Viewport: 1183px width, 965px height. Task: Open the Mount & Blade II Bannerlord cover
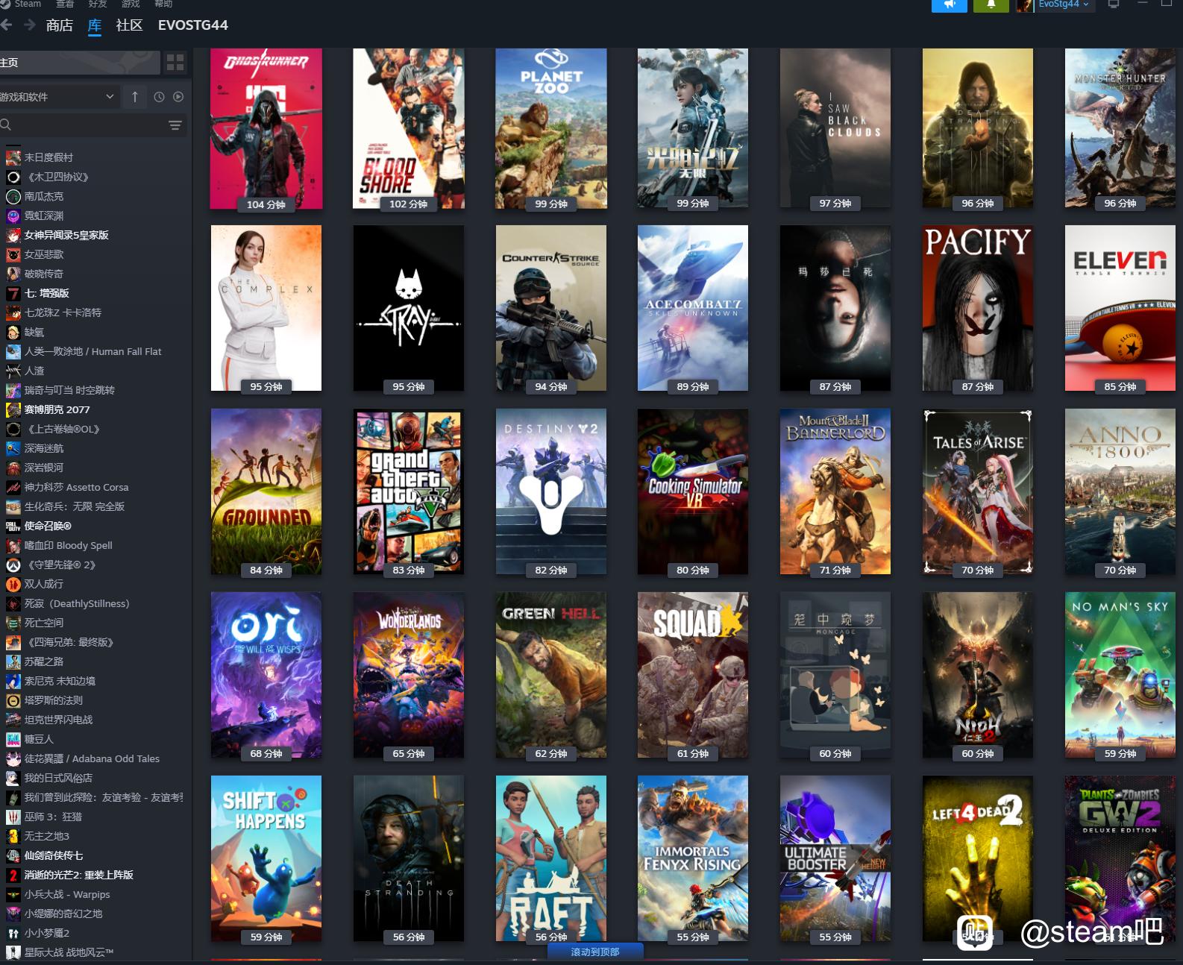[835, 491]
